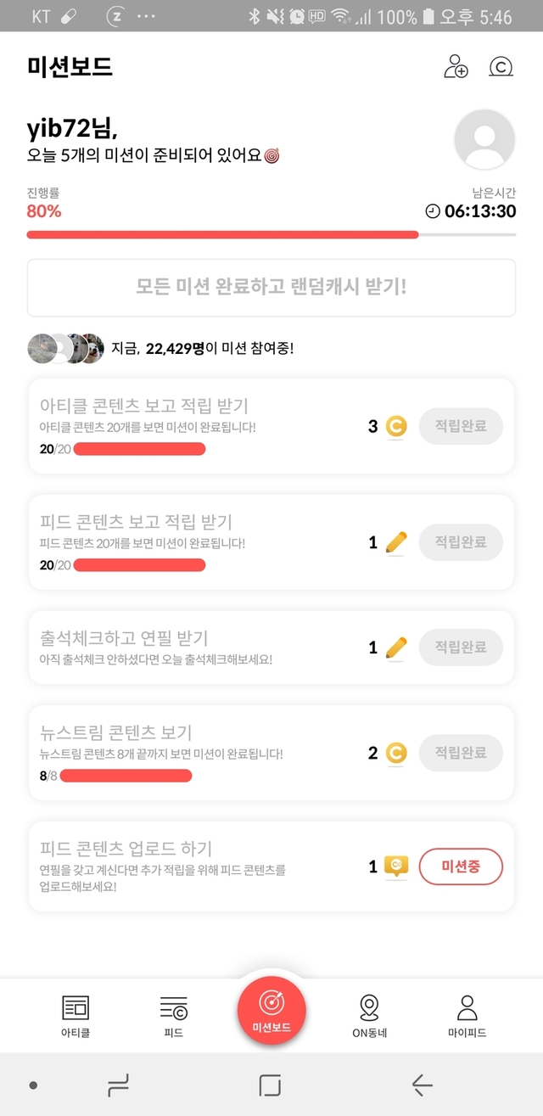
Task: Tap the cash chat icon for 업로드 mission
Action: tap(395, 866)
